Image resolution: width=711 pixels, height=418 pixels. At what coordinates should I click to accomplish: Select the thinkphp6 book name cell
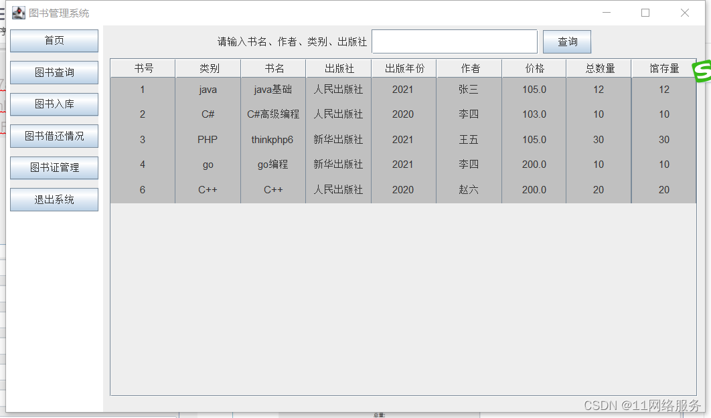pyautogui.click(x=273, y=140)
